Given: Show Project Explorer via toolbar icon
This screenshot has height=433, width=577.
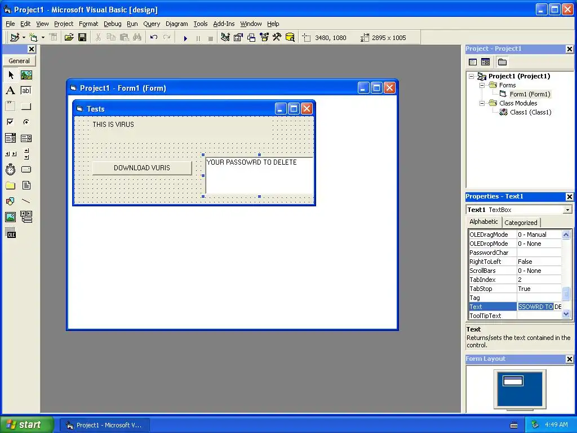Looking at the screenshot, I should pyautogui.click(x=225, y=38).
